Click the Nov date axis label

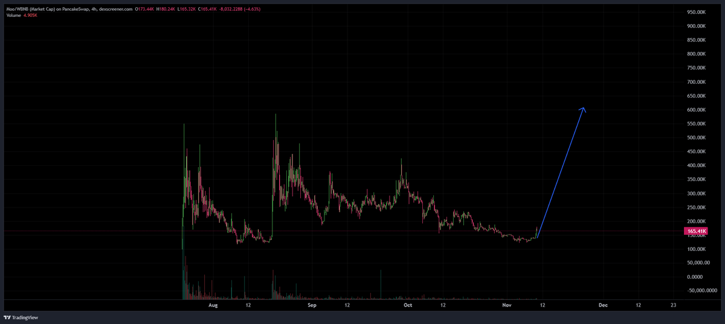coord(507,305)
